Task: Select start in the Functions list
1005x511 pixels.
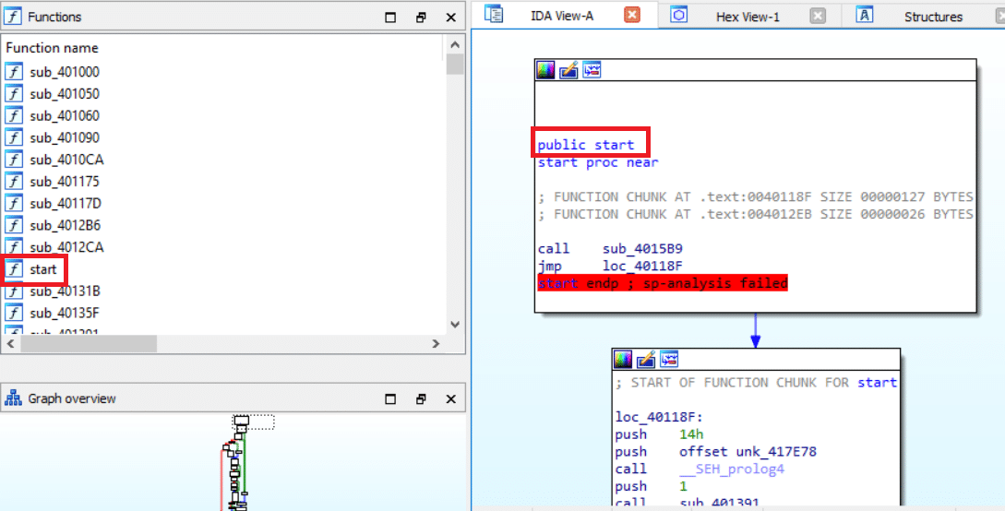Action: tap(42, 269)
